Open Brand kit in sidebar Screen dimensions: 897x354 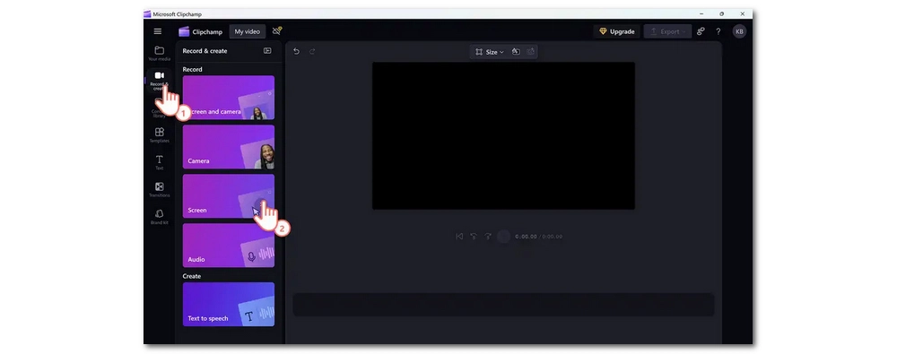click(x=159, y=217)
